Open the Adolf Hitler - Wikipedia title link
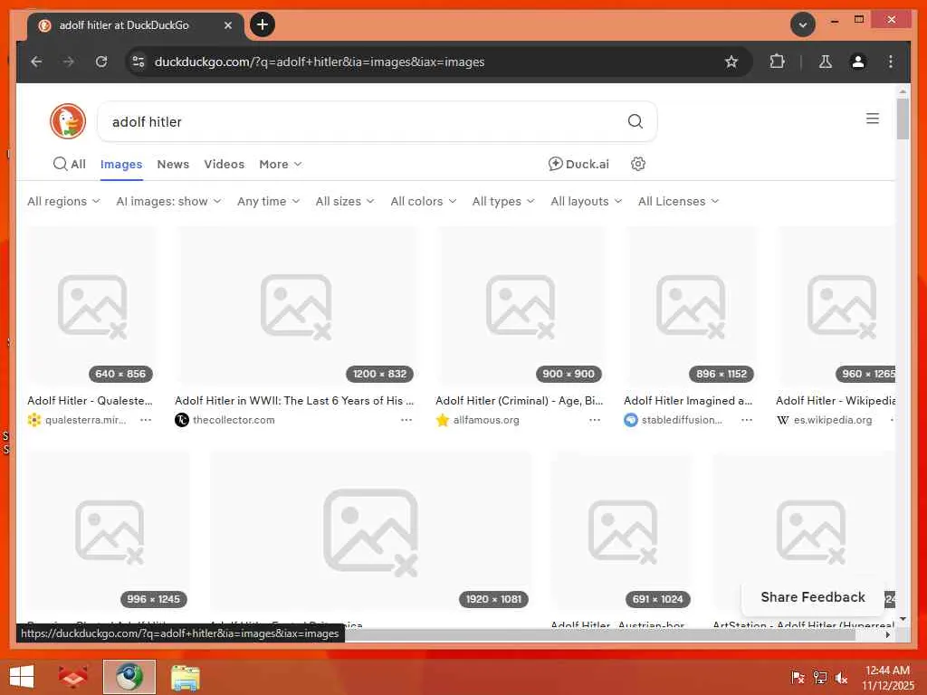Screen dimensions: 927x695 click(836, 400)
